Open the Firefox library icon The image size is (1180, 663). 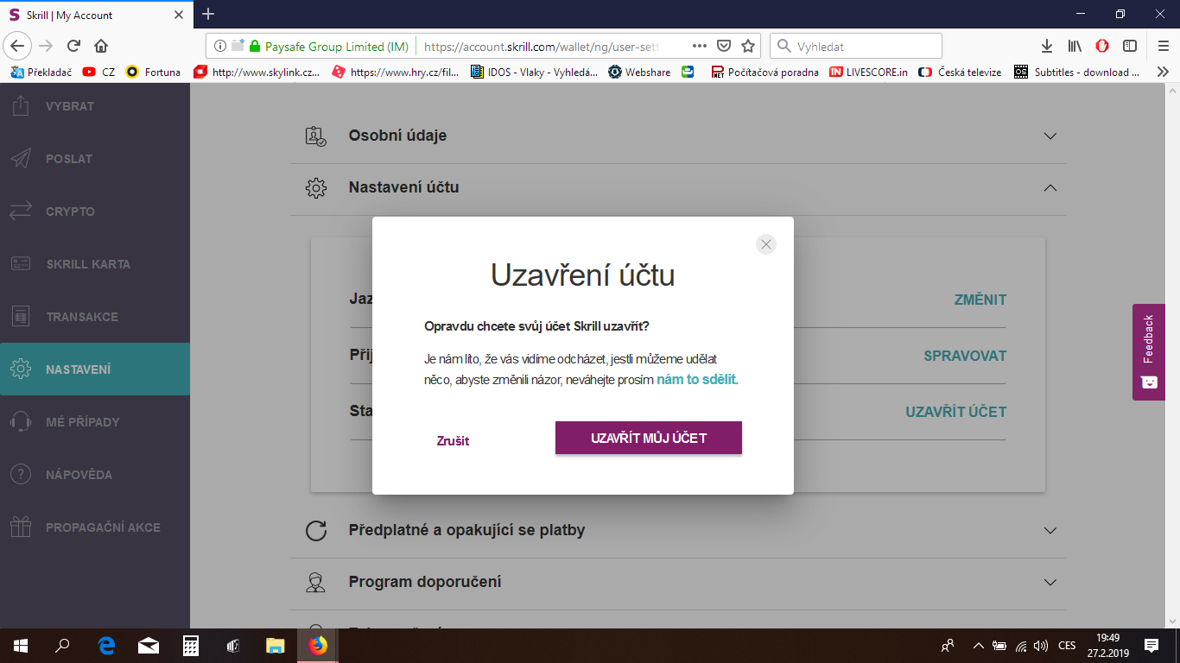click(x=1075, y=46)
